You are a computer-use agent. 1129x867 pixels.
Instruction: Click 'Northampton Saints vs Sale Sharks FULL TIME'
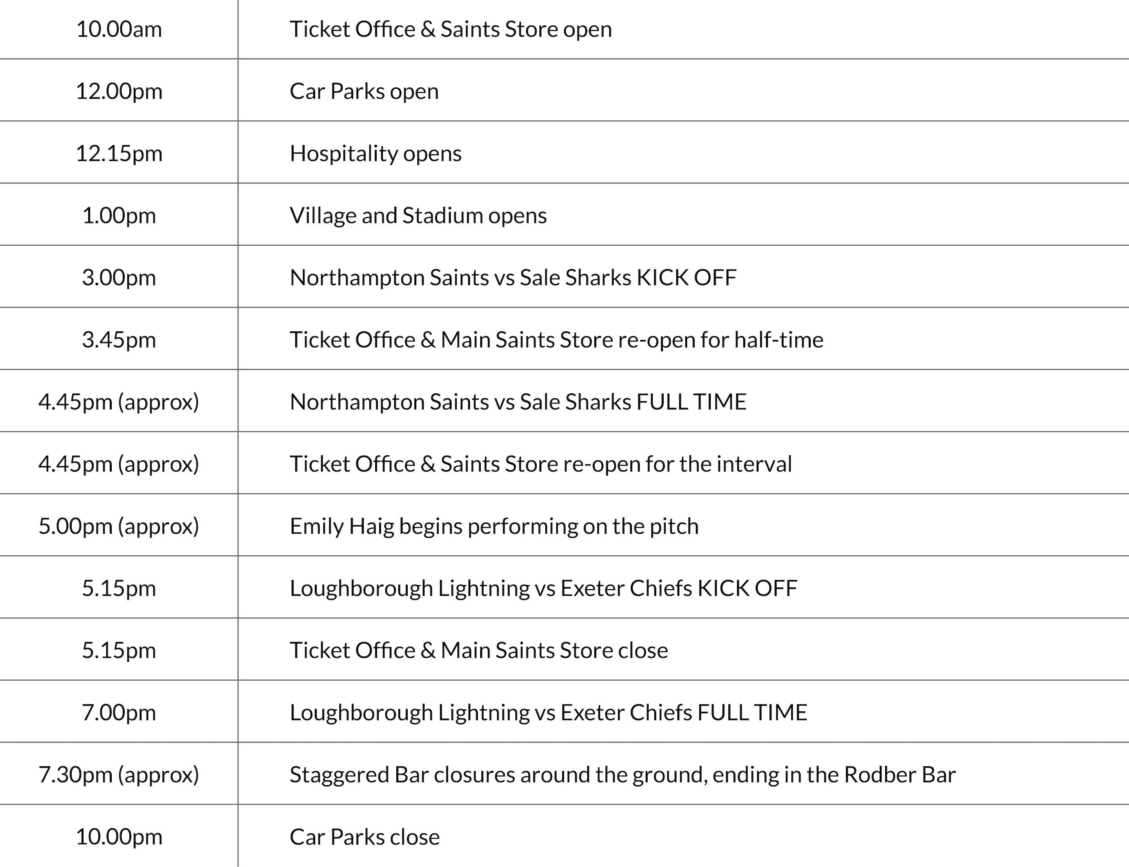pos(518,402)
